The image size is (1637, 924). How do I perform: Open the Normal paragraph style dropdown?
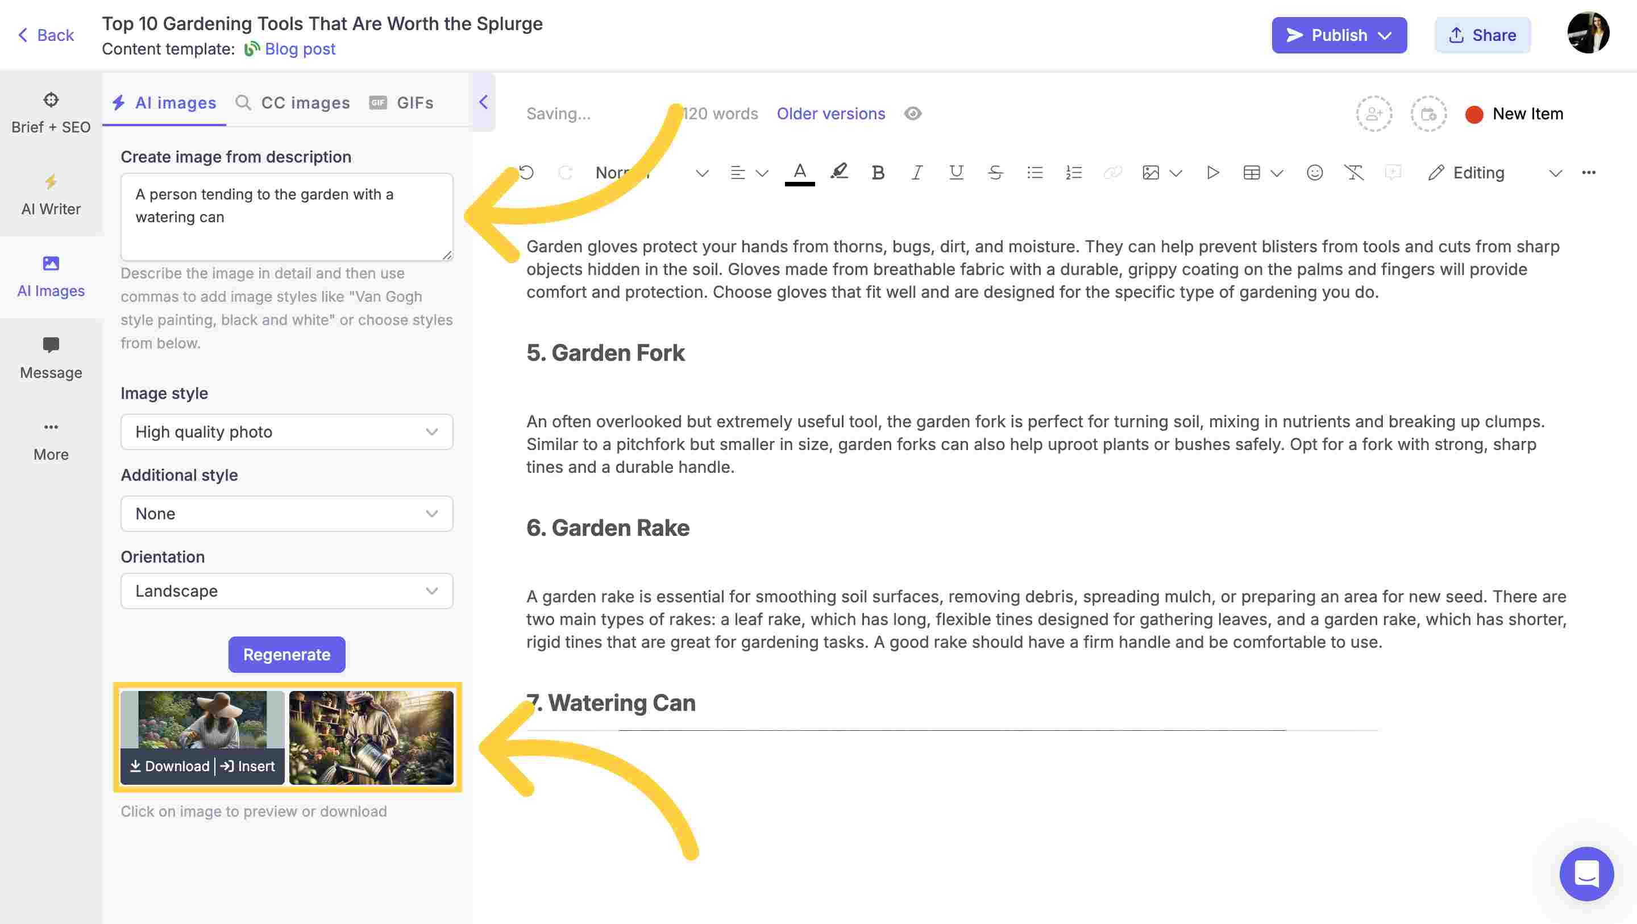pos(651,173)
